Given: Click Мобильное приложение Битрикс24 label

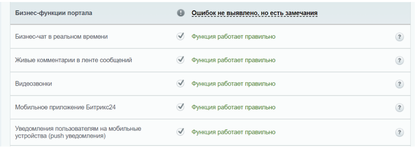Looking at the screenshot, I should click(65, 107).
